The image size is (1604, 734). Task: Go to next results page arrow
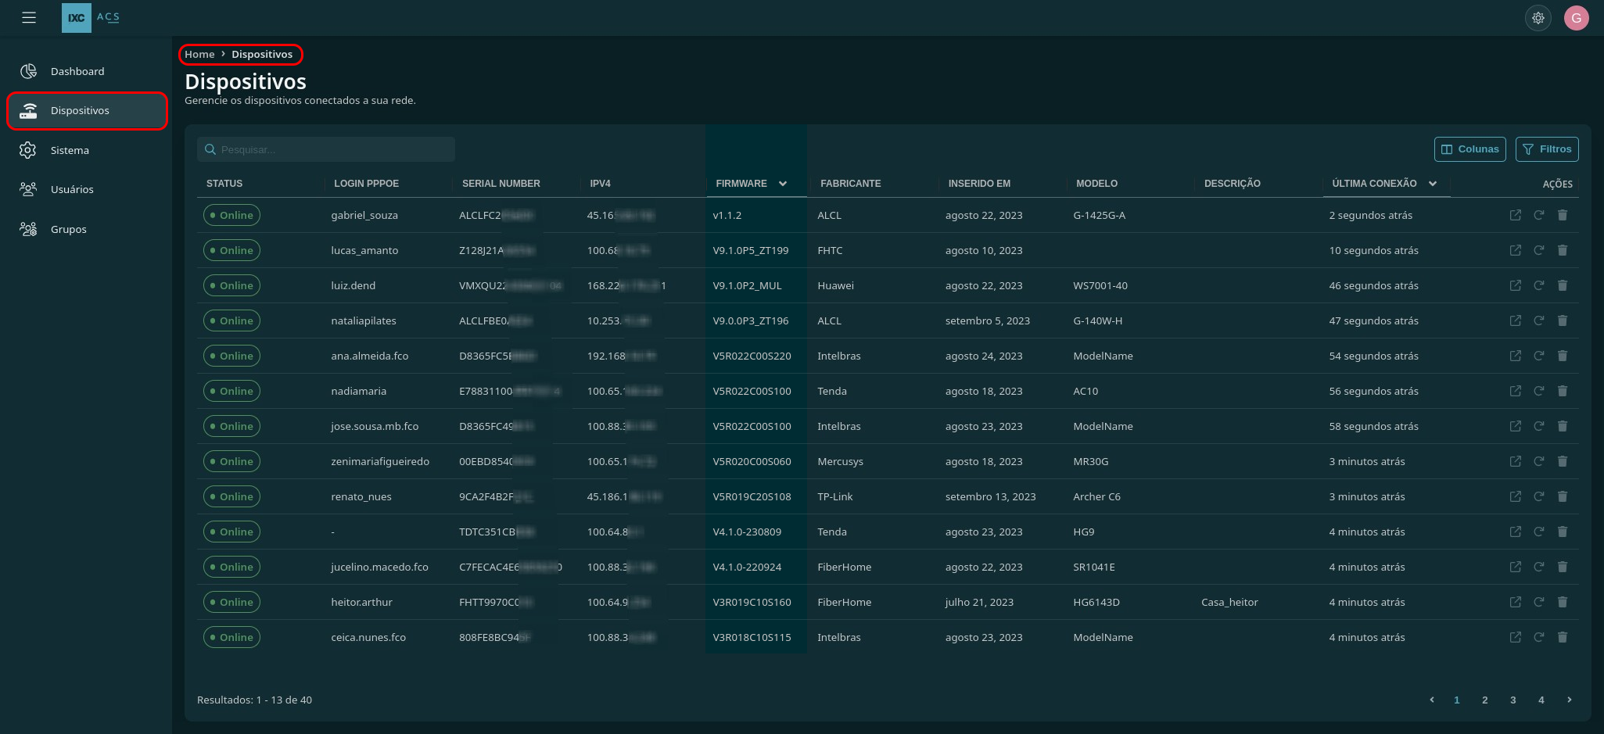(1569, 700)
